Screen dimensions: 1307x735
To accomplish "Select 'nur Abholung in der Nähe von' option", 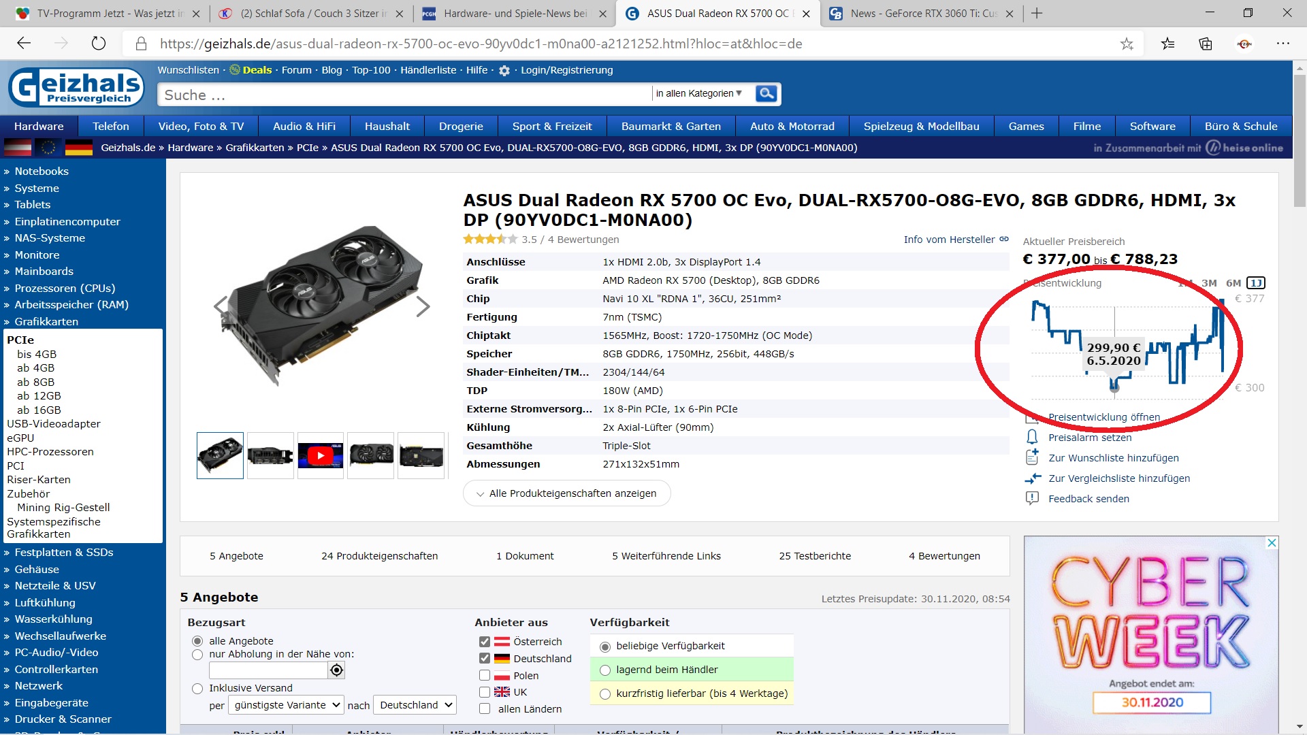I will click(197, 654).
